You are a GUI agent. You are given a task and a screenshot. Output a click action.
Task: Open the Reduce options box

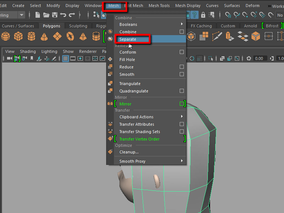click(x=182, y=67)
